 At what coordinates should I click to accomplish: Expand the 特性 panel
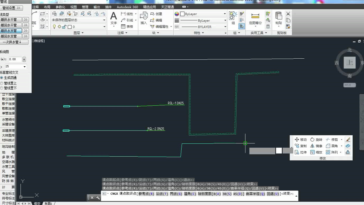(x=199, y=33)
